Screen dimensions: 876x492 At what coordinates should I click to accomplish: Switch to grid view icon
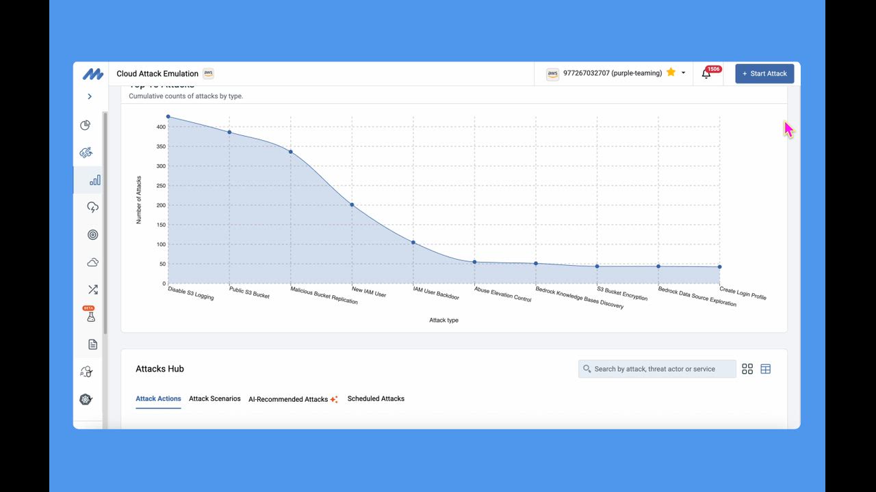tap(747, 369)
